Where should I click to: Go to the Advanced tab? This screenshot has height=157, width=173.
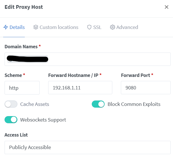click(127, 27)
